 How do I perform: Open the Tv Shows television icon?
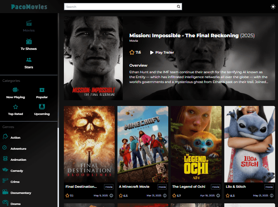tap(29, 41)
